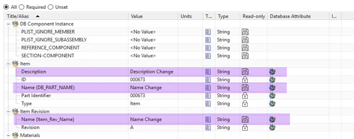The width and height of the screenshot is (354, 139).
Task: Collapse the Item group node
Action: coord(8,64)
